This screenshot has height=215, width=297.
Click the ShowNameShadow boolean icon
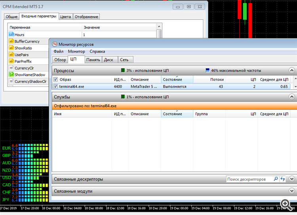(x=11, y=75)
